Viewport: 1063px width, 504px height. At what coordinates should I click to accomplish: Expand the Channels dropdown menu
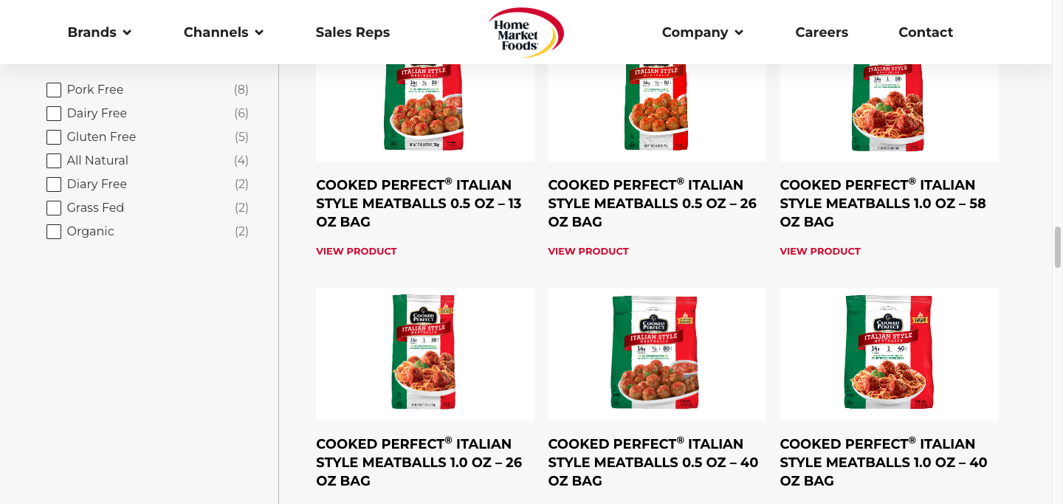223,32
